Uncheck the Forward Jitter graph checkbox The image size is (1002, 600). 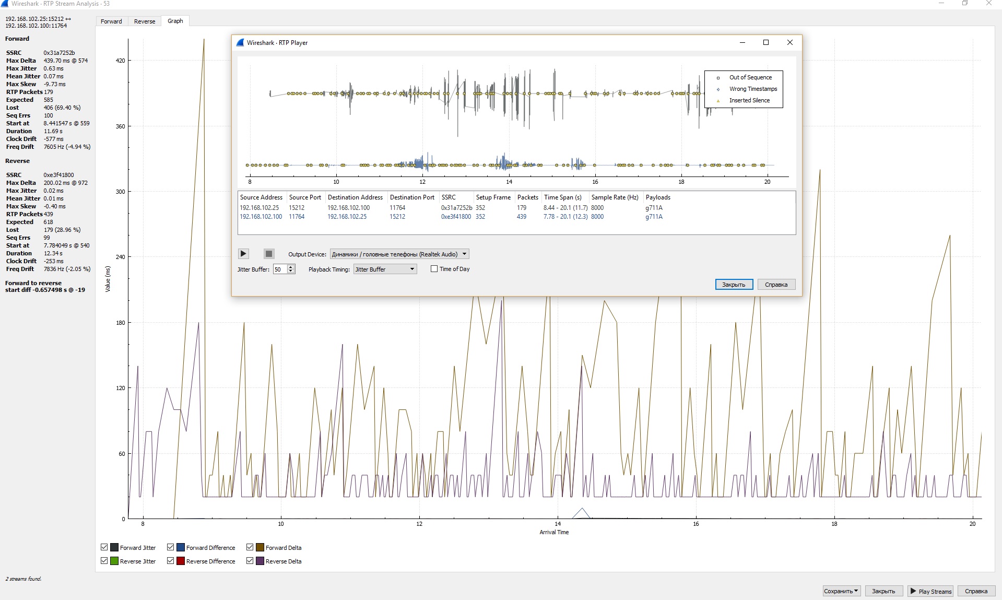pos(104,547)
